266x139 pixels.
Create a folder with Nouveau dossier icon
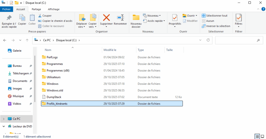click(x=136, y=18)
